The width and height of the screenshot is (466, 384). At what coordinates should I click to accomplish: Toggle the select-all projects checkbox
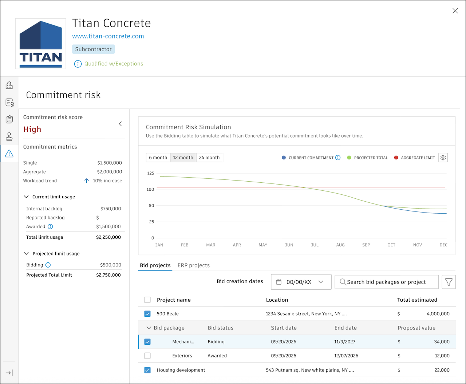[x=147, y=300]
